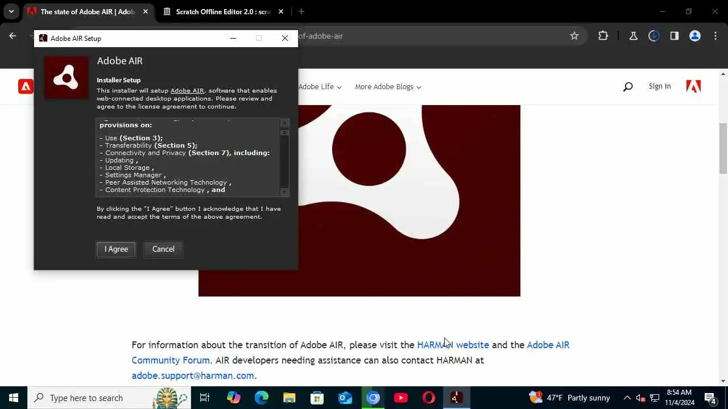This screenshot has width=728, height=409.
Task: Open Opera browser from the taskbar
Action: [x=429, y=398]
